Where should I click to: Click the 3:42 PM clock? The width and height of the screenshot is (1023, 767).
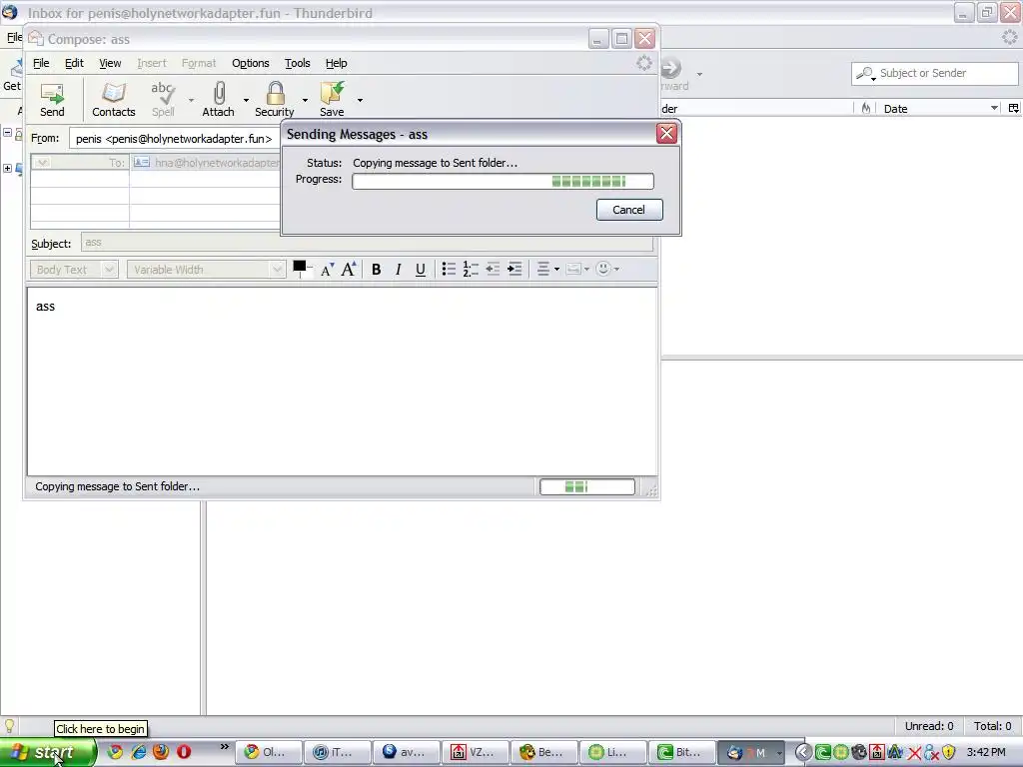[986, 752]
